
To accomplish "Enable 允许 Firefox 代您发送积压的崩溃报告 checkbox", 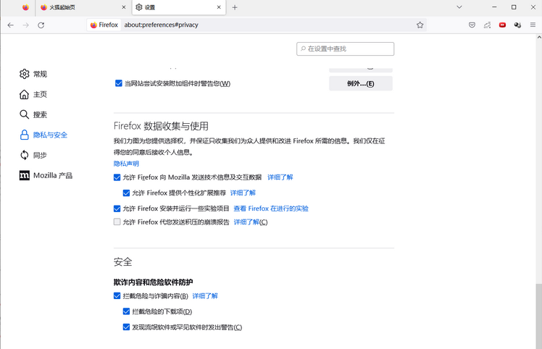I will click(117, 222).
